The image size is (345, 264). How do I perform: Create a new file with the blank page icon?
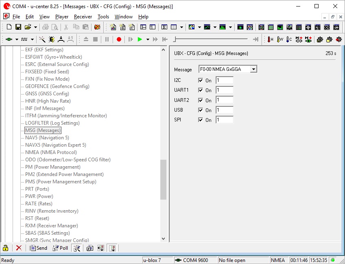tap(9, 27)
